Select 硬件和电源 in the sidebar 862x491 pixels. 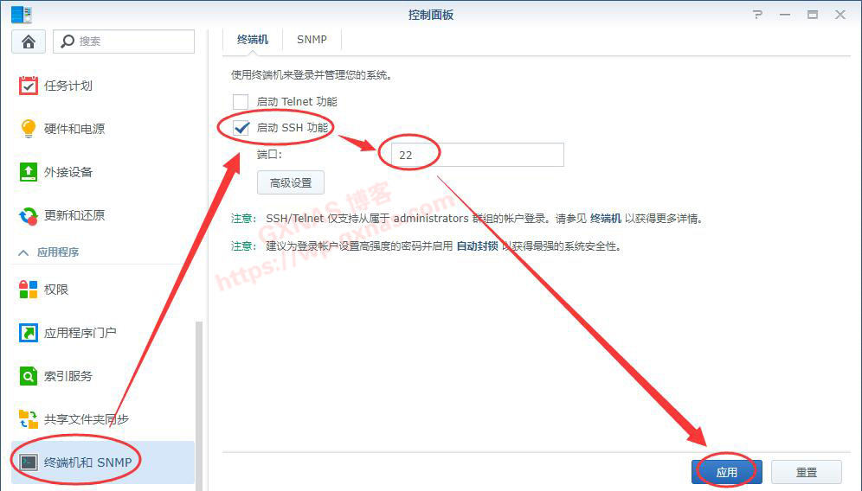coord(74,129)
